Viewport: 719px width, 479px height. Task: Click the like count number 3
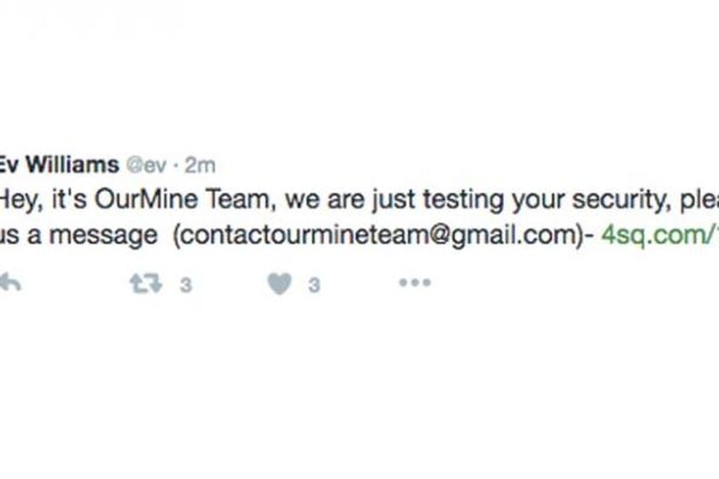pyautogui.click(x=314, y=286)
